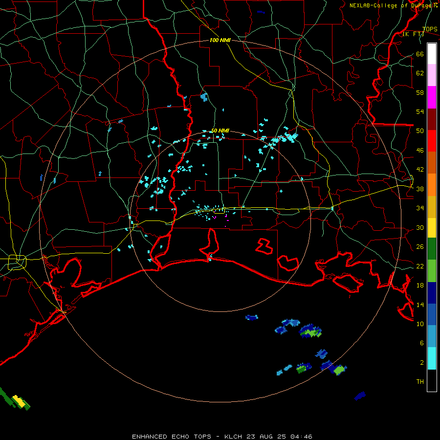Click the 46 legend value
This screenshot has height=440, width=440.
point(420,151)
